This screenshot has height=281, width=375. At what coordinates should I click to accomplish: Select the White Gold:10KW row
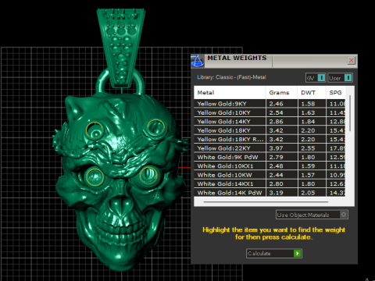270,175
